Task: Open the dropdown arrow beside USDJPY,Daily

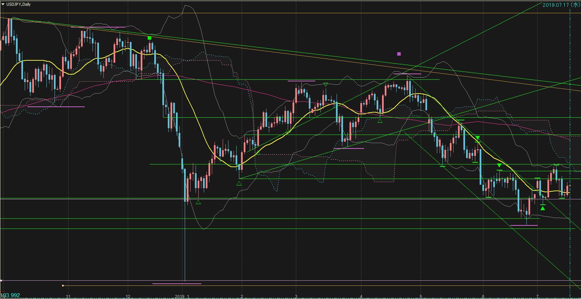Action: (3, 4)
